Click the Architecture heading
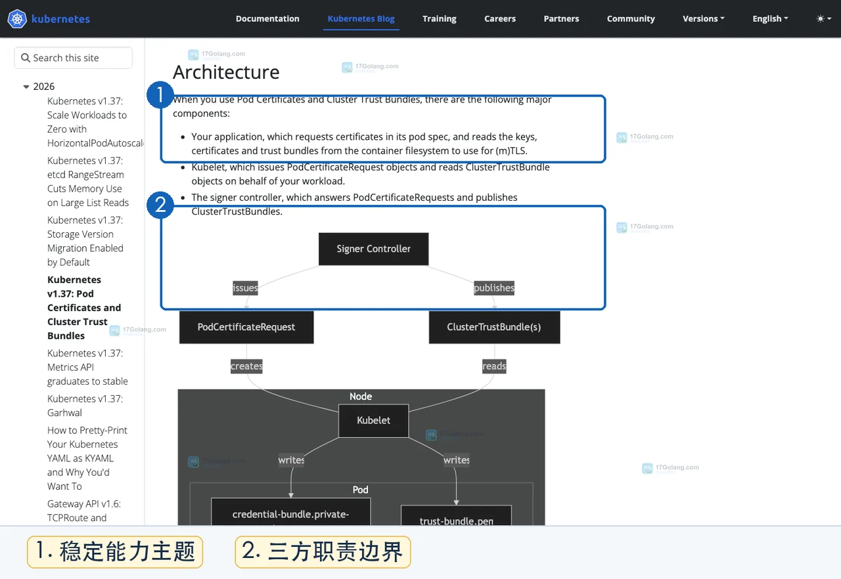 226,72
